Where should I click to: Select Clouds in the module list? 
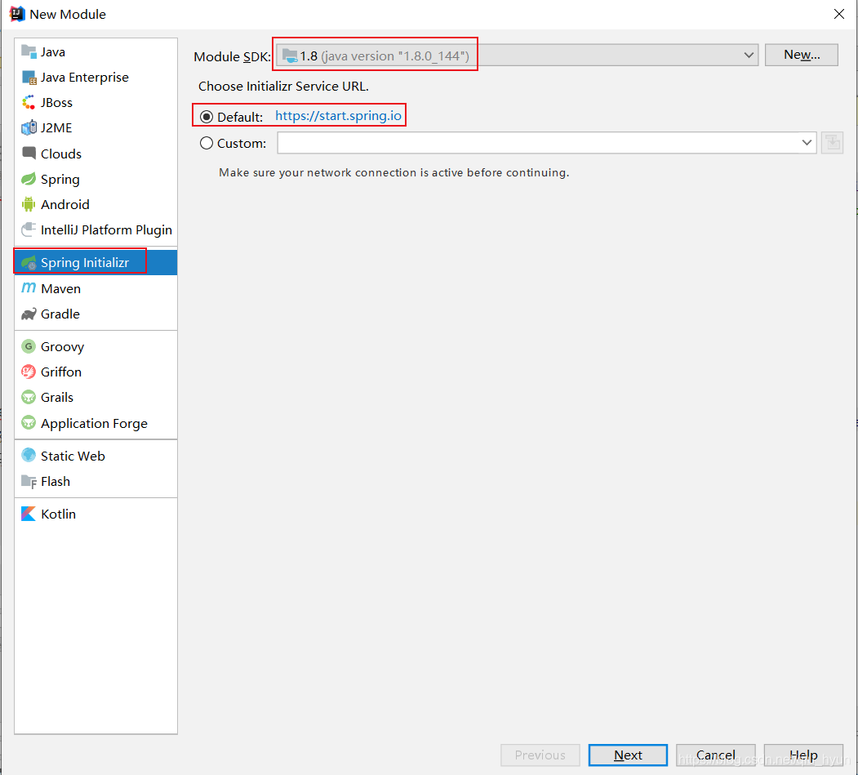(x=96, y=154)
